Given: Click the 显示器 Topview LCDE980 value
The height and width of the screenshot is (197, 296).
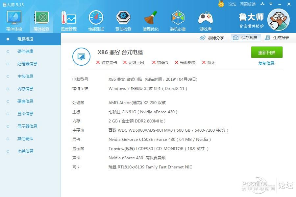Looking at the screenshot, I should tap(159, 148).
